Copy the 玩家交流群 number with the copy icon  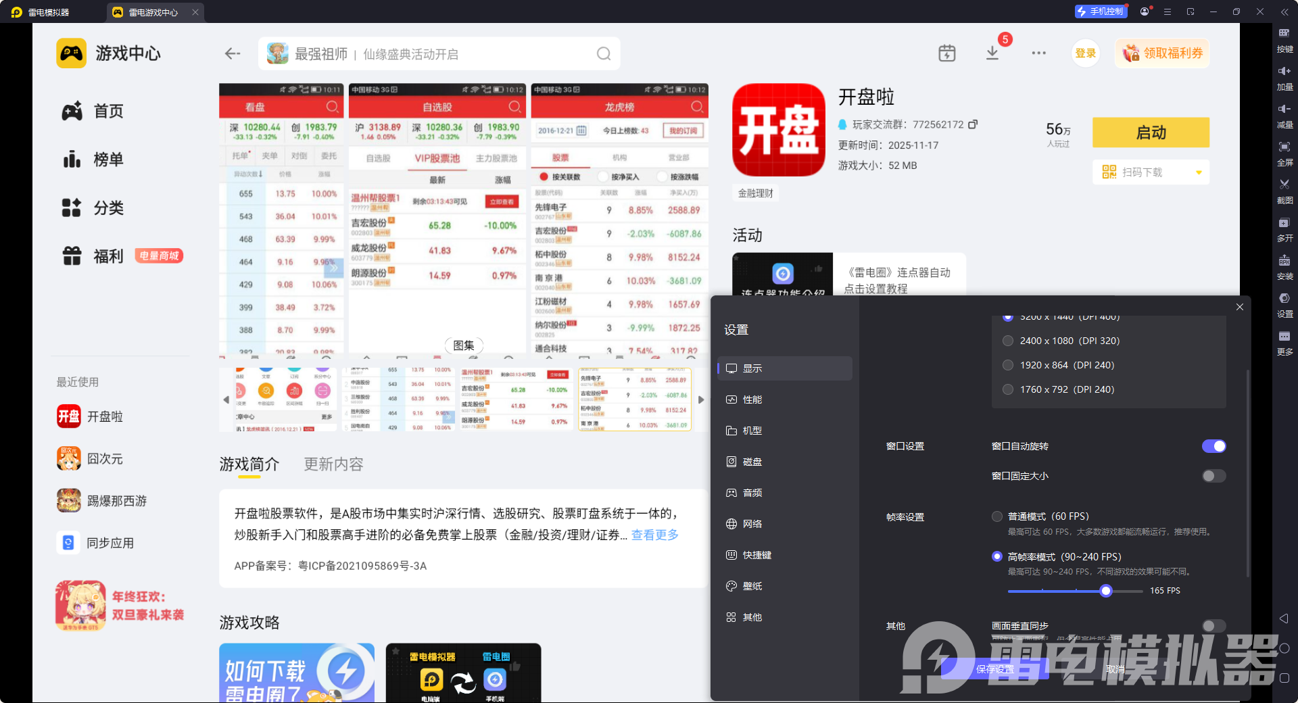pyautogui.click(x=973, y=124)
